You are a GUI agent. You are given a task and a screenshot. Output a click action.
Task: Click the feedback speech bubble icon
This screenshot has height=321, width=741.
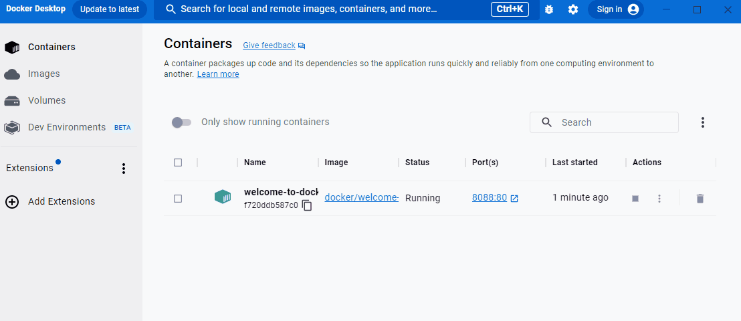click(302, 46)
